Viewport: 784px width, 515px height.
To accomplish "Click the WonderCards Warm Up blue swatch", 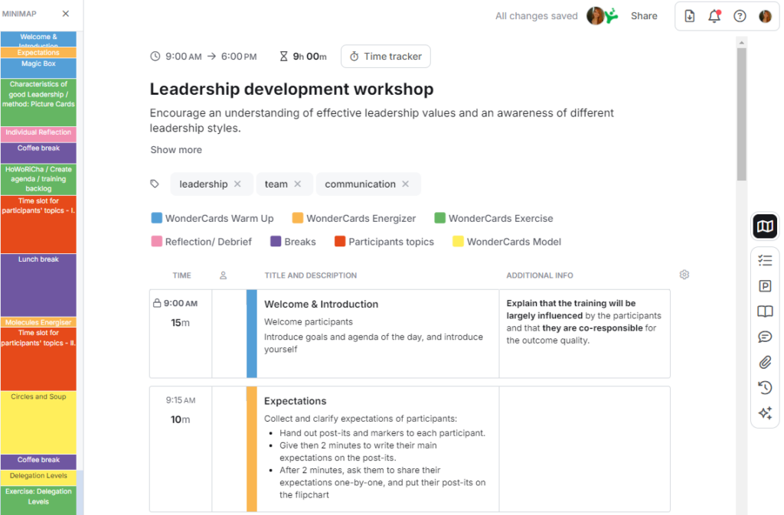I will [x=157, y=219].
